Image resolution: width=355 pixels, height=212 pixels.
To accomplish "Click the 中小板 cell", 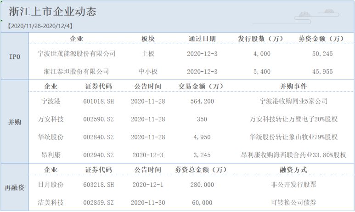I will (148, 72).
